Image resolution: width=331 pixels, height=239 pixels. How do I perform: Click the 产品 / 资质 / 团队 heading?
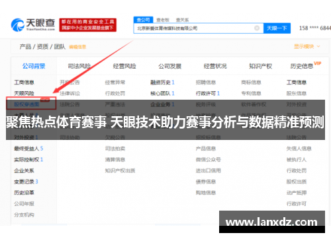pyautogui.click(x=42, y=47)
